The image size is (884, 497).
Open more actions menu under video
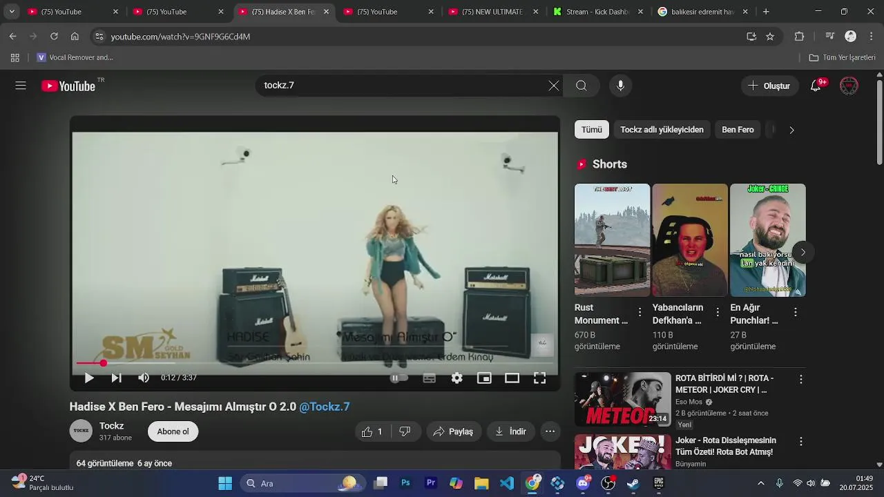pos(550,431)
